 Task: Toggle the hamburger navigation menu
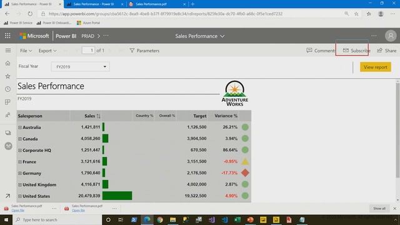(x=8, y=51)
